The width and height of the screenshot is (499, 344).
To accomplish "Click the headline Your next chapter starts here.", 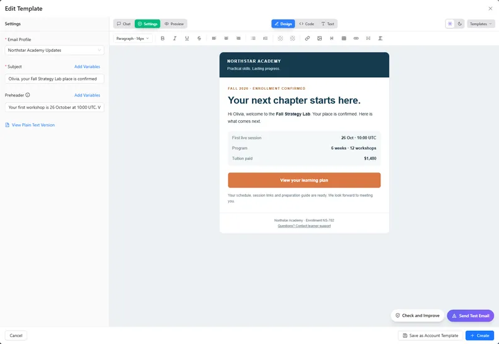I will pos(294,100).
